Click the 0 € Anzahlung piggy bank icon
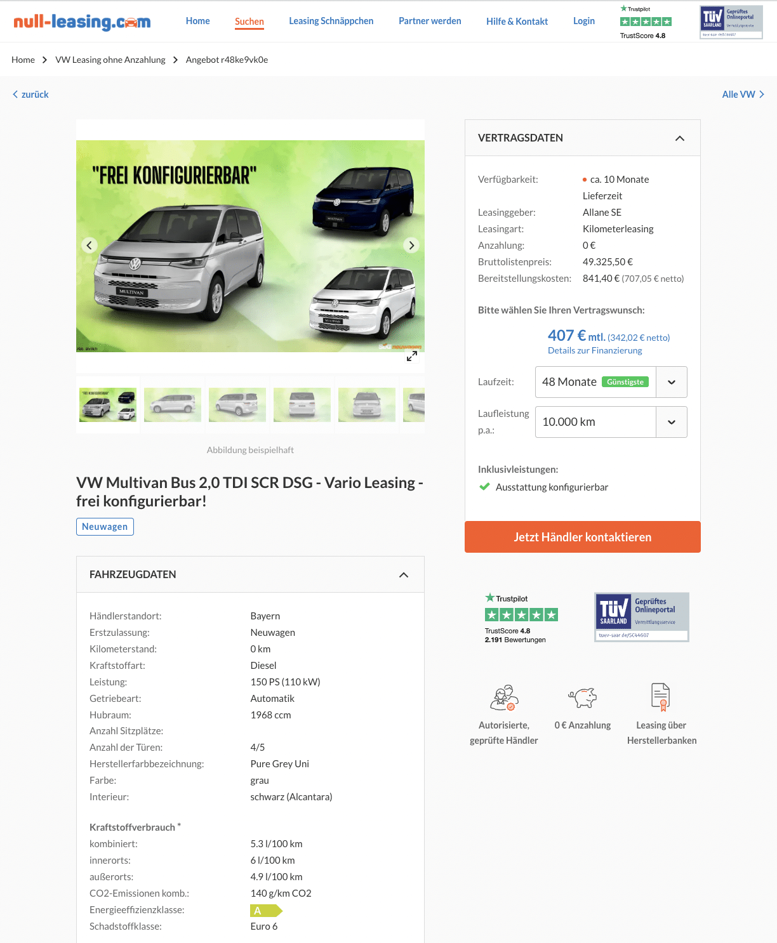 pyautogui.click(x=582, y=697)
